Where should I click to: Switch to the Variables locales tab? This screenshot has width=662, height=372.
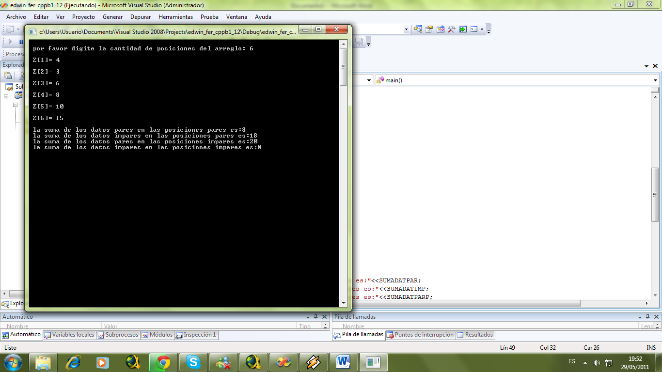(x=69, y=335)
